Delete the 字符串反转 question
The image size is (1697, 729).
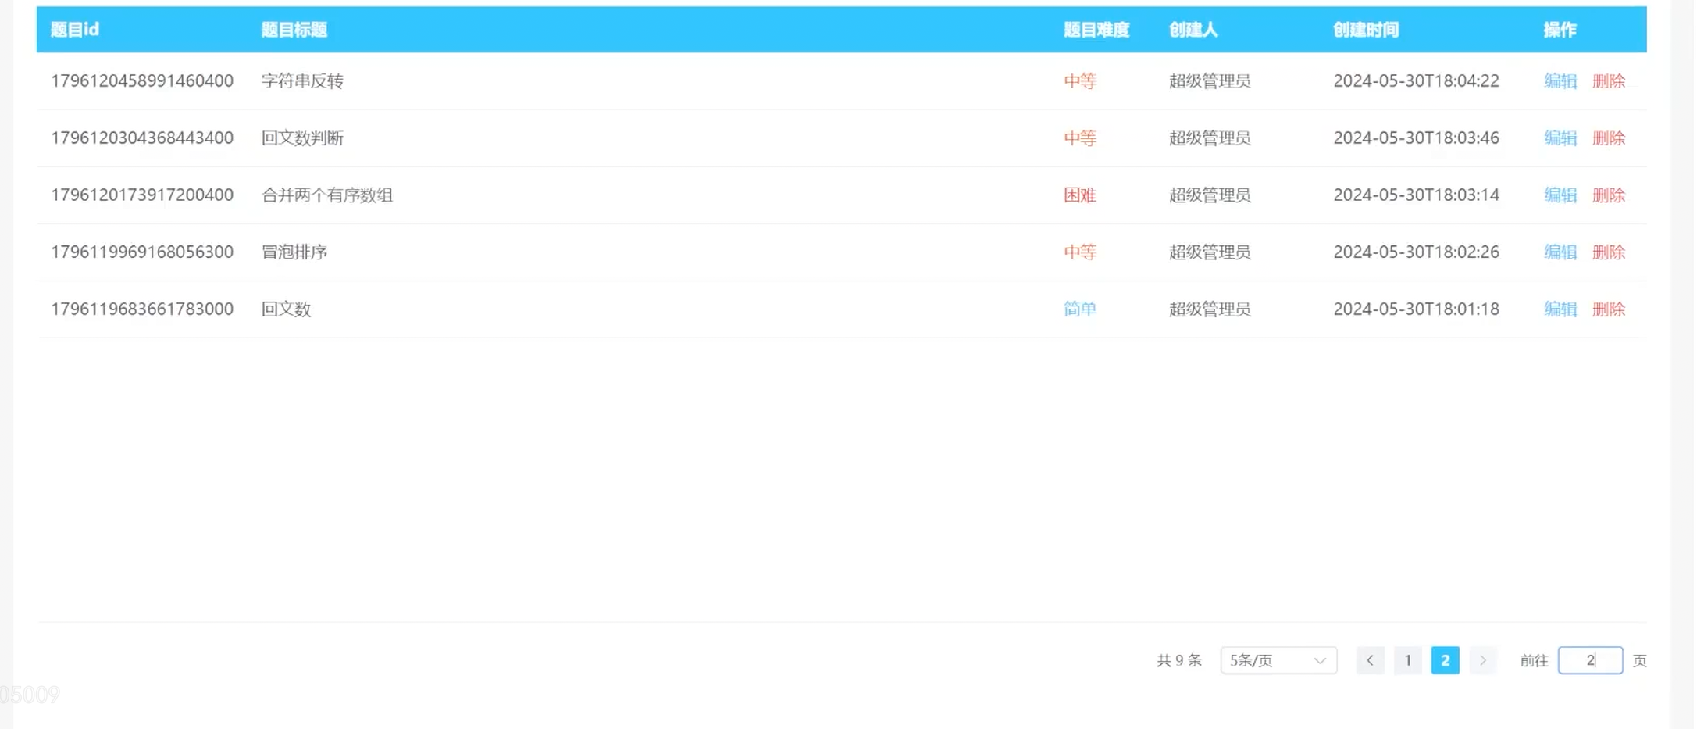[1608, 80]
